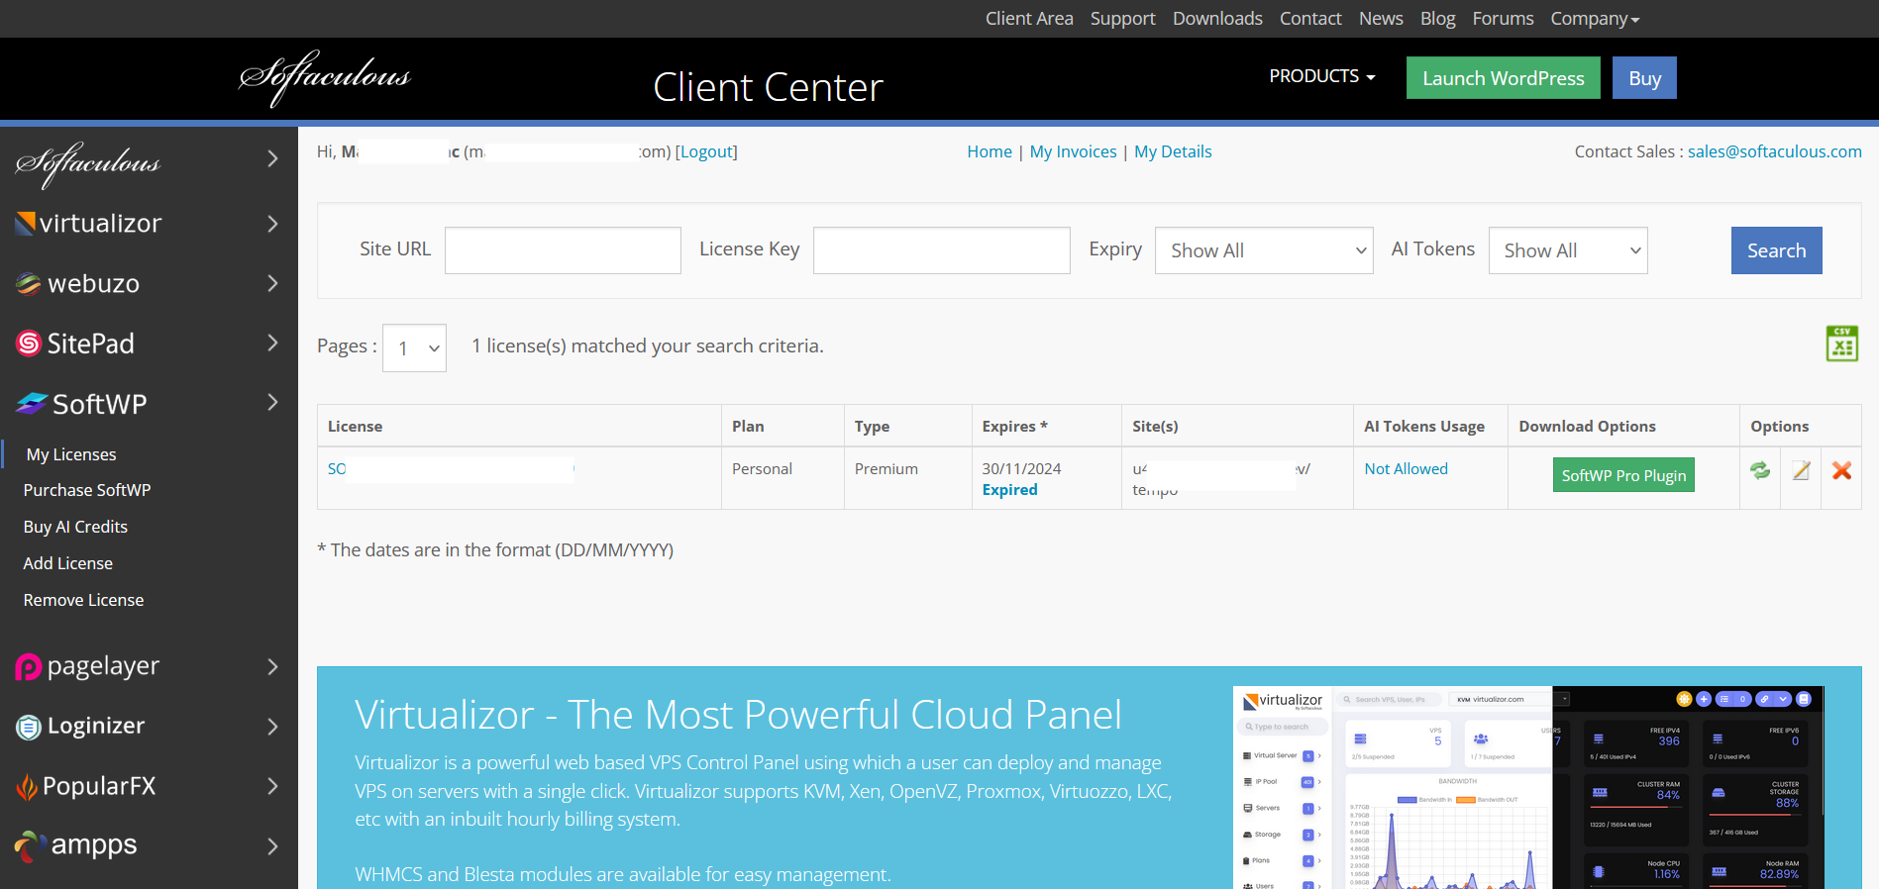Click the Search button

pos(1776,250)
